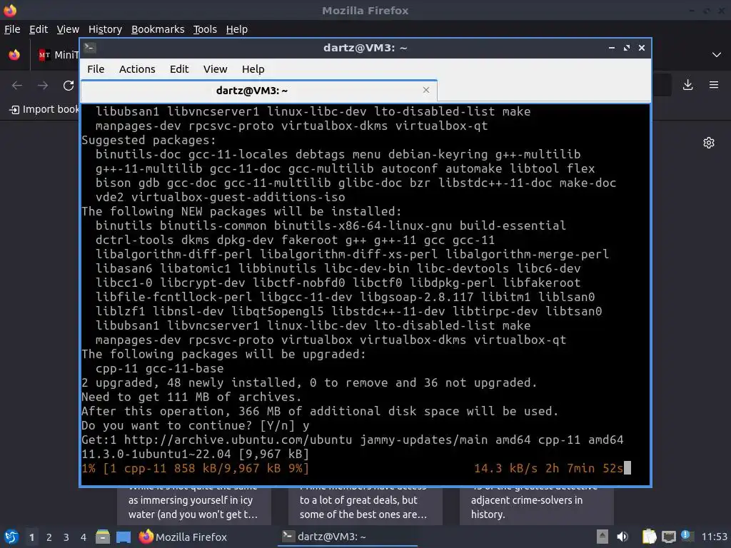This screenshot has height=548, width=731.
Task: Switch to workspace 1
Action: (x=31, y=537)
